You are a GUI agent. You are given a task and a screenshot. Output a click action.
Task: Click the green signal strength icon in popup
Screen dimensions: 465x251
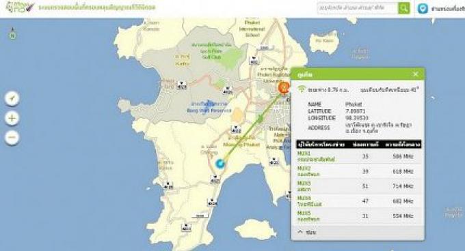302,89
